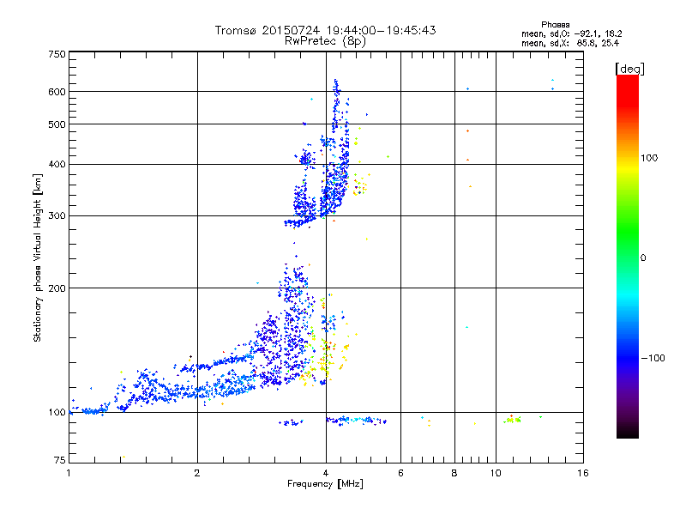Viewport: 686px width, 515px height.
Task: Click the y-axis tick label "500"
Action: 57,124
